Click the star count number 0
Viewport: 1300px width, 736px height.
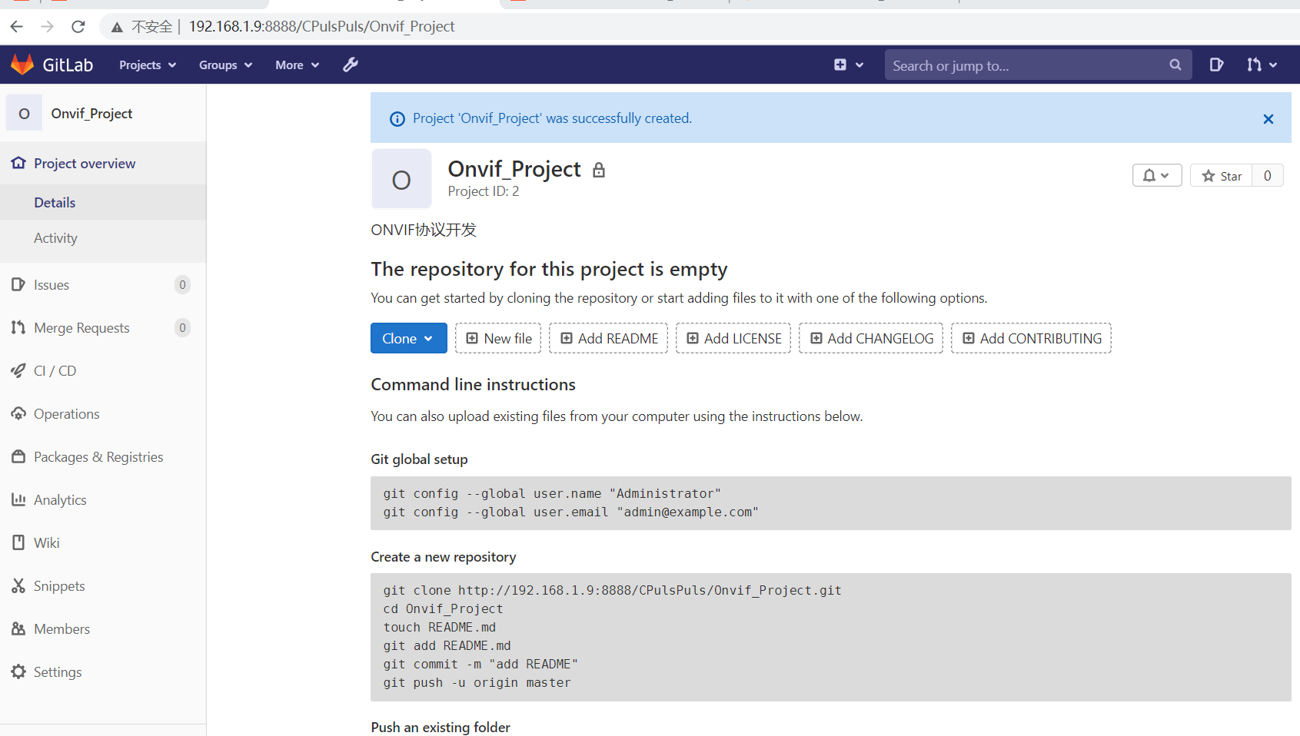1268,176
